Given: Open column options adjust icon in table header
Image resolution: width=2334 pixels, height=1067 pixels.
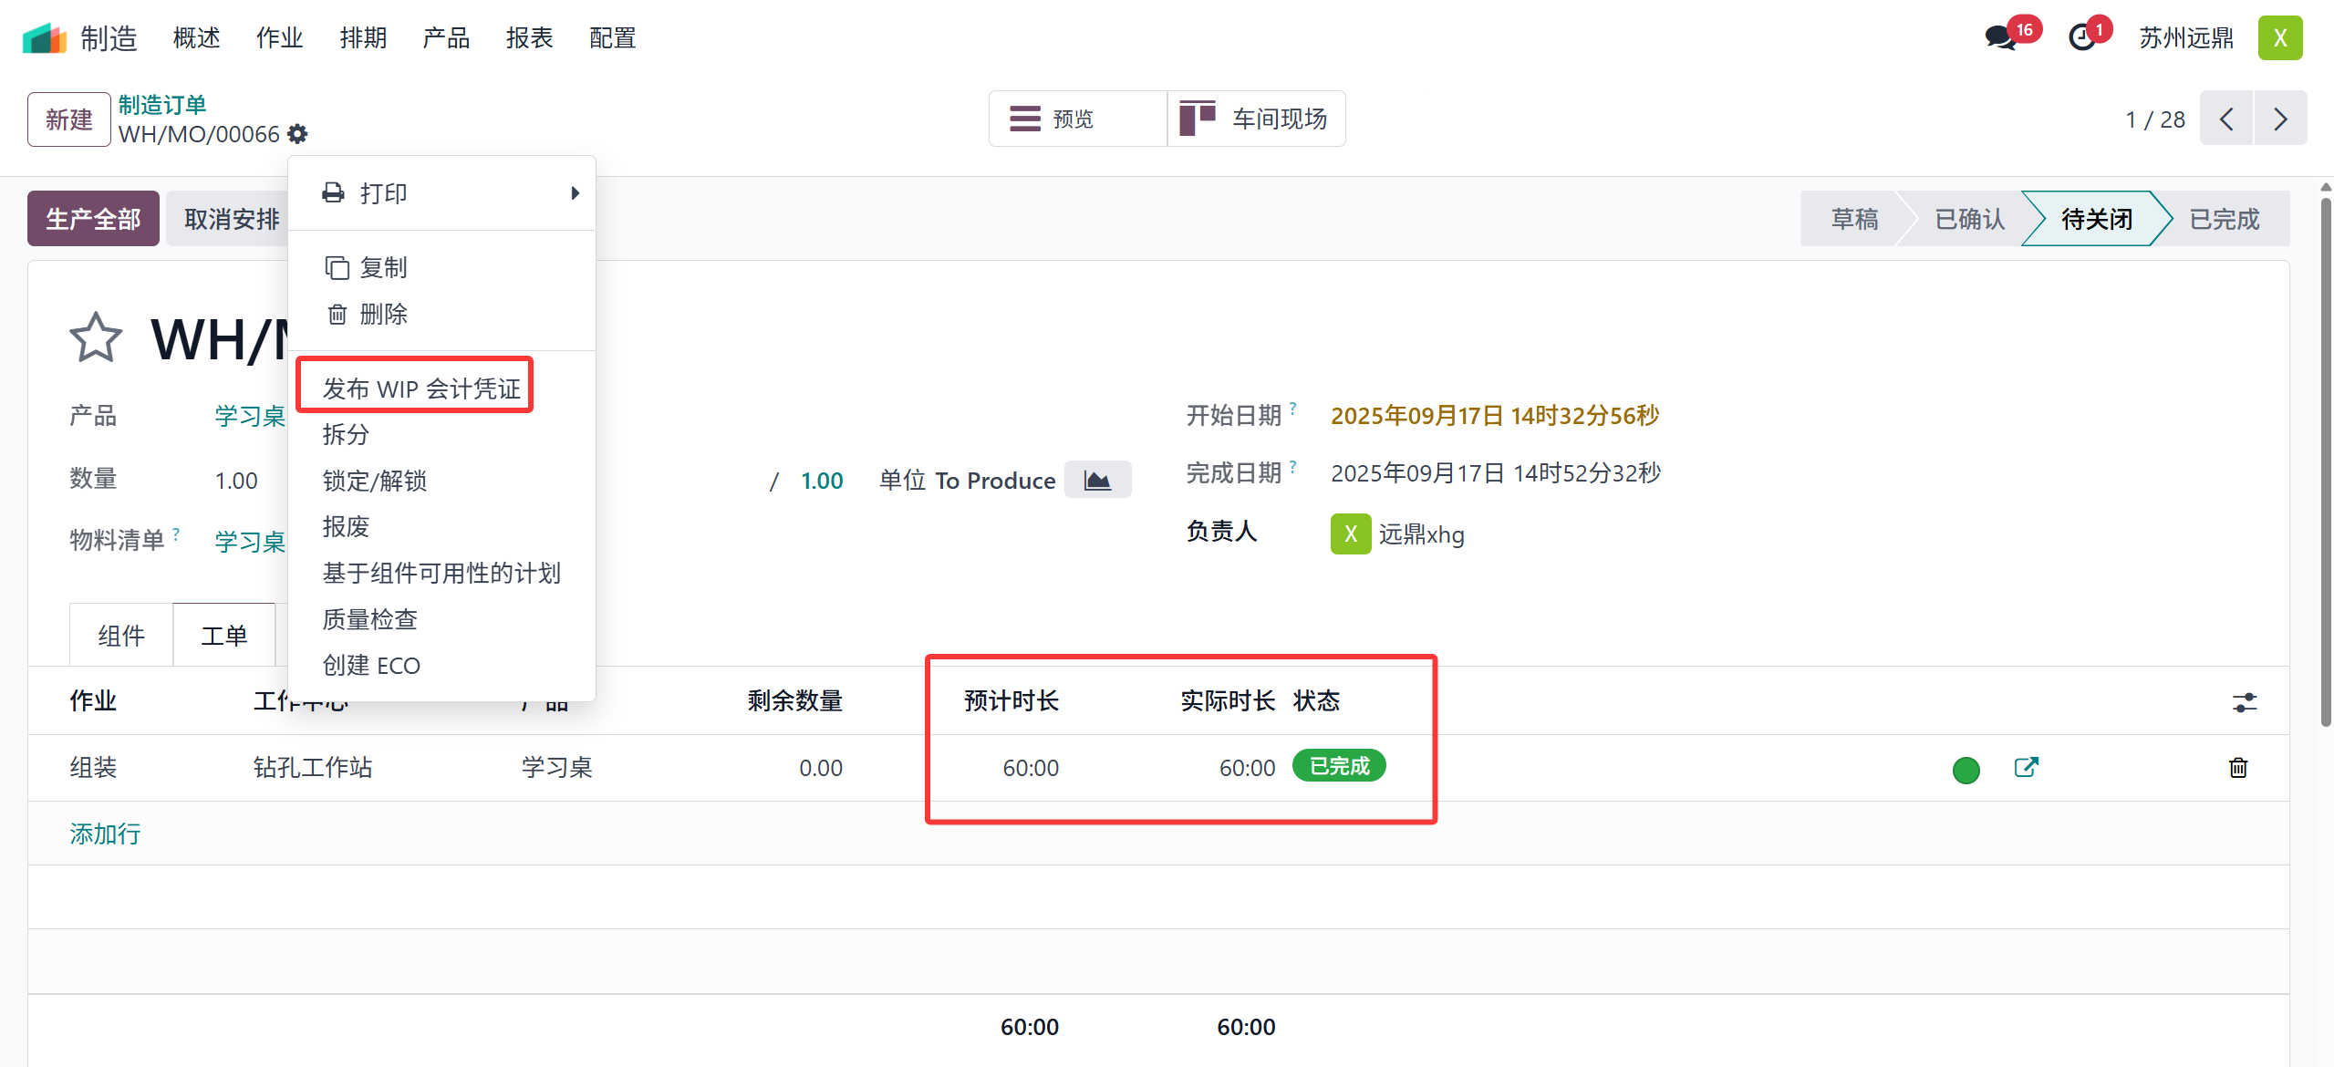Looking at the screenshot, I should (2244, 701).
